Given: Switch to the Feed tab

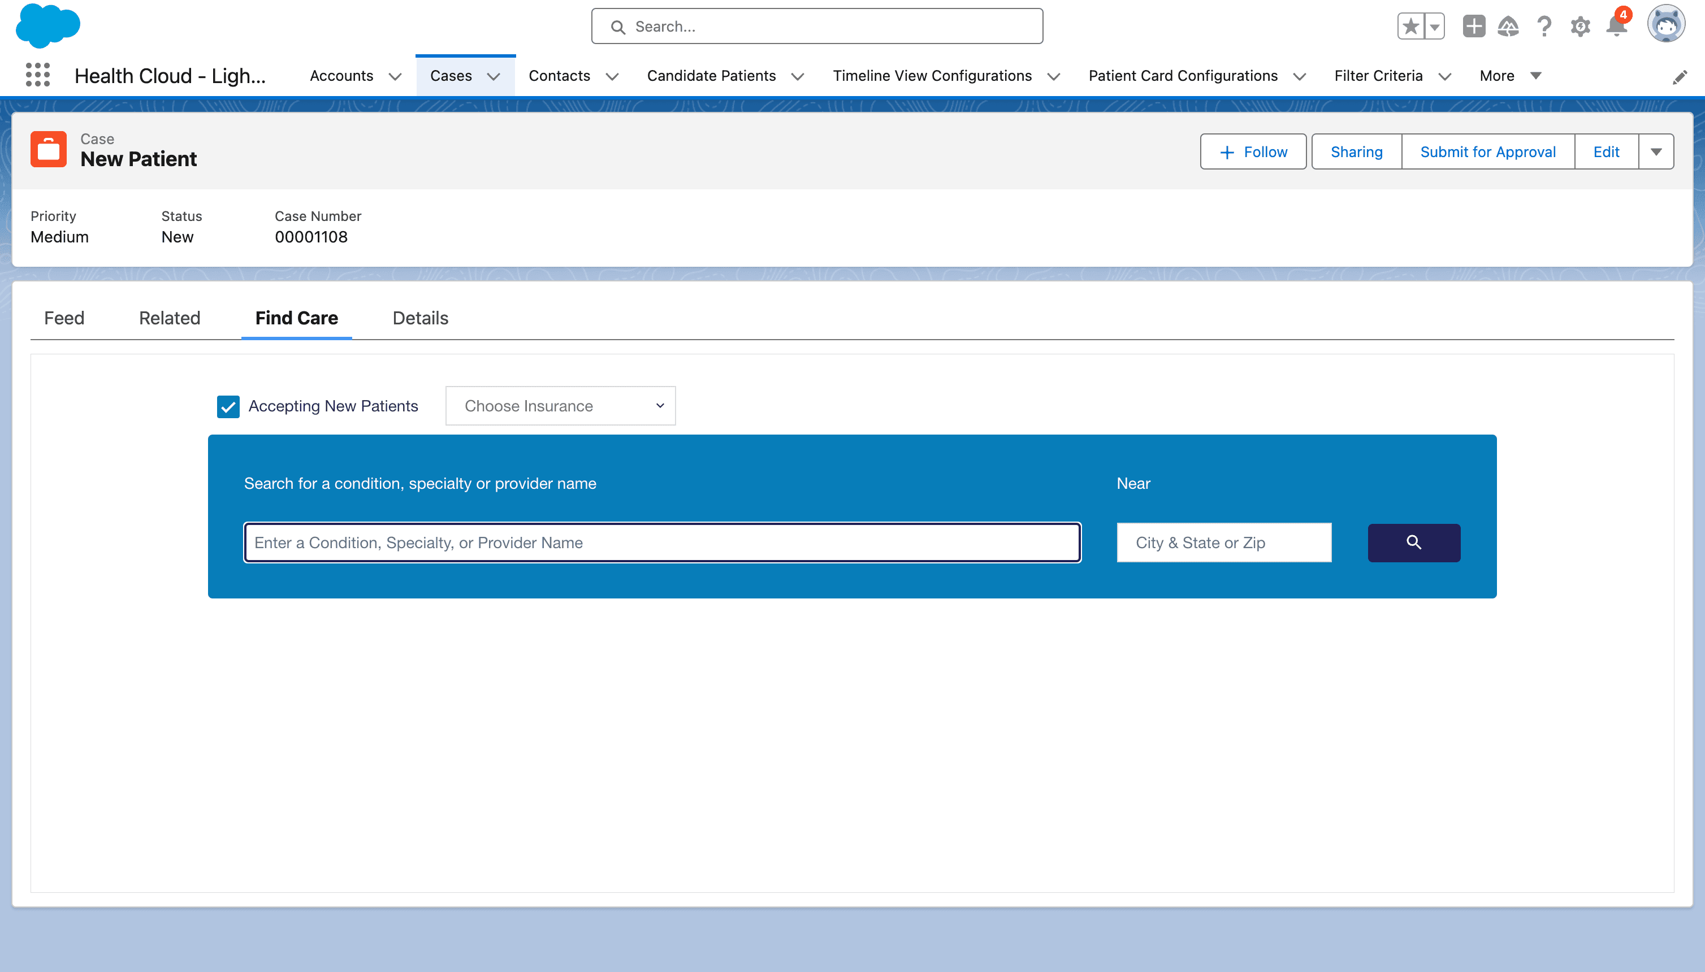Looking at the screenshot, I should pyautogui.click(x=64, y=318).
